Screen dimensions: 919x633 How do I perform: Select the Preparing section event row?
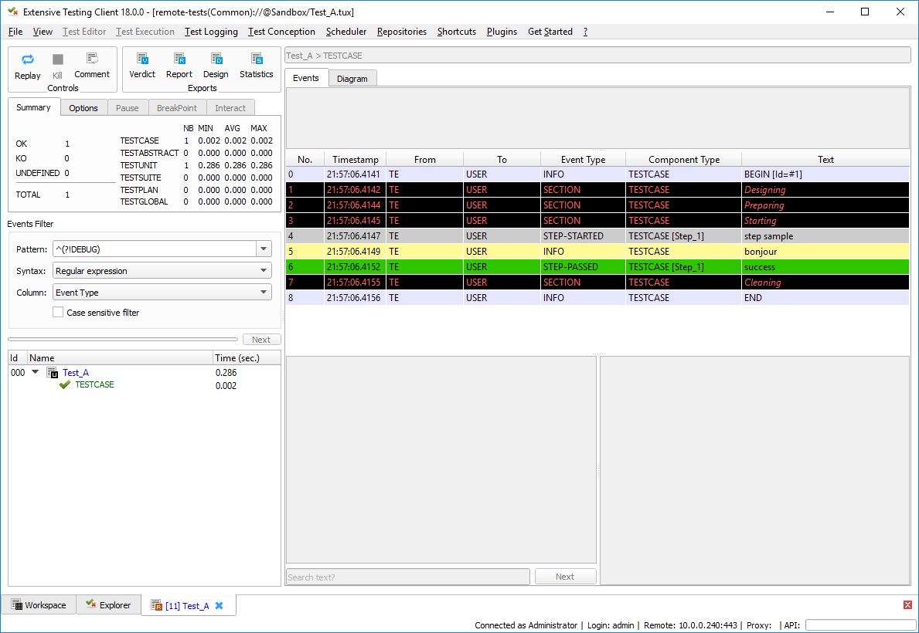point(597,205)
